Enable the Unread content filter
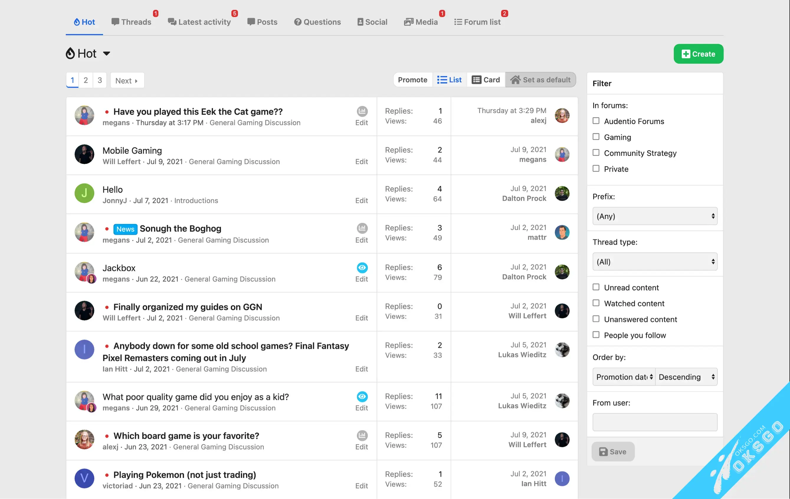Screen dimensions: 790x499 [596, 287]
